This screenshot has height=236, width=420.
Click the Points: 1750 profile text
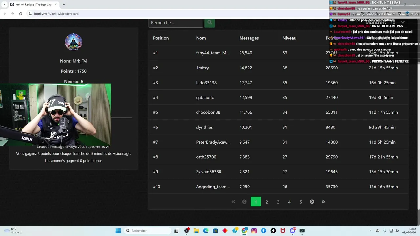click(73, 71)
